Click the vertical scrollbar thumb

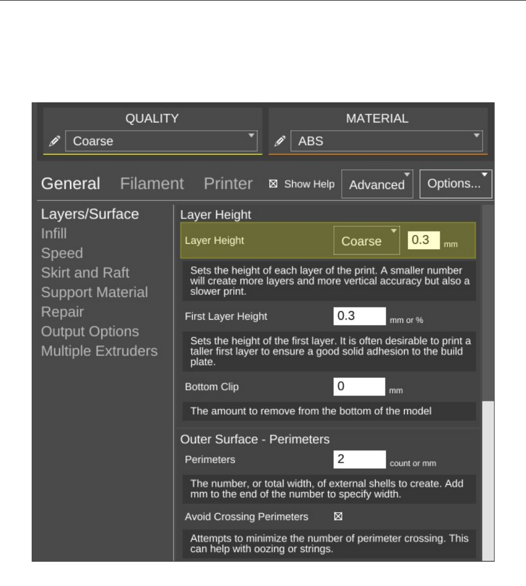[488, 481]
